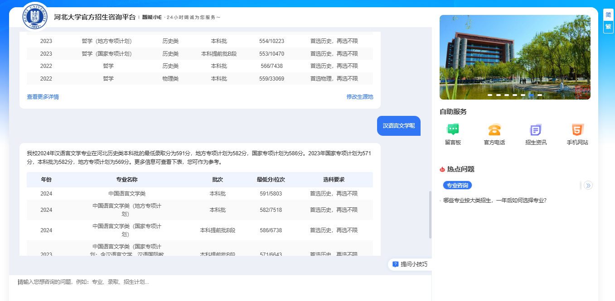Select the 专业咨询 category tab

click(457, 185)
